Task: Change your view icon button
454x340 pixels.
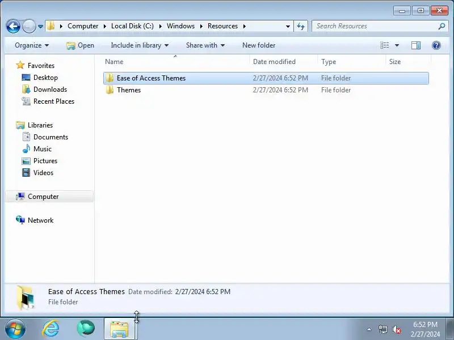Action: point(385,45)
